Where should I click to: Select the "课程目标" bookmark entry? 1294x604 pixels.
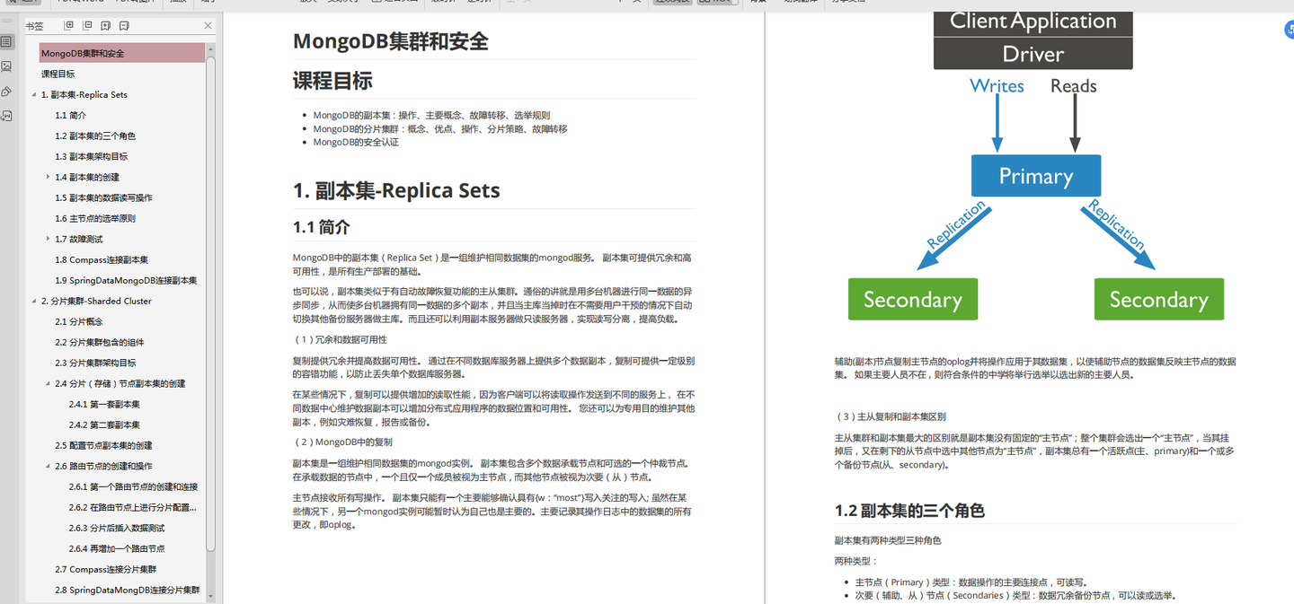[56, 73]
